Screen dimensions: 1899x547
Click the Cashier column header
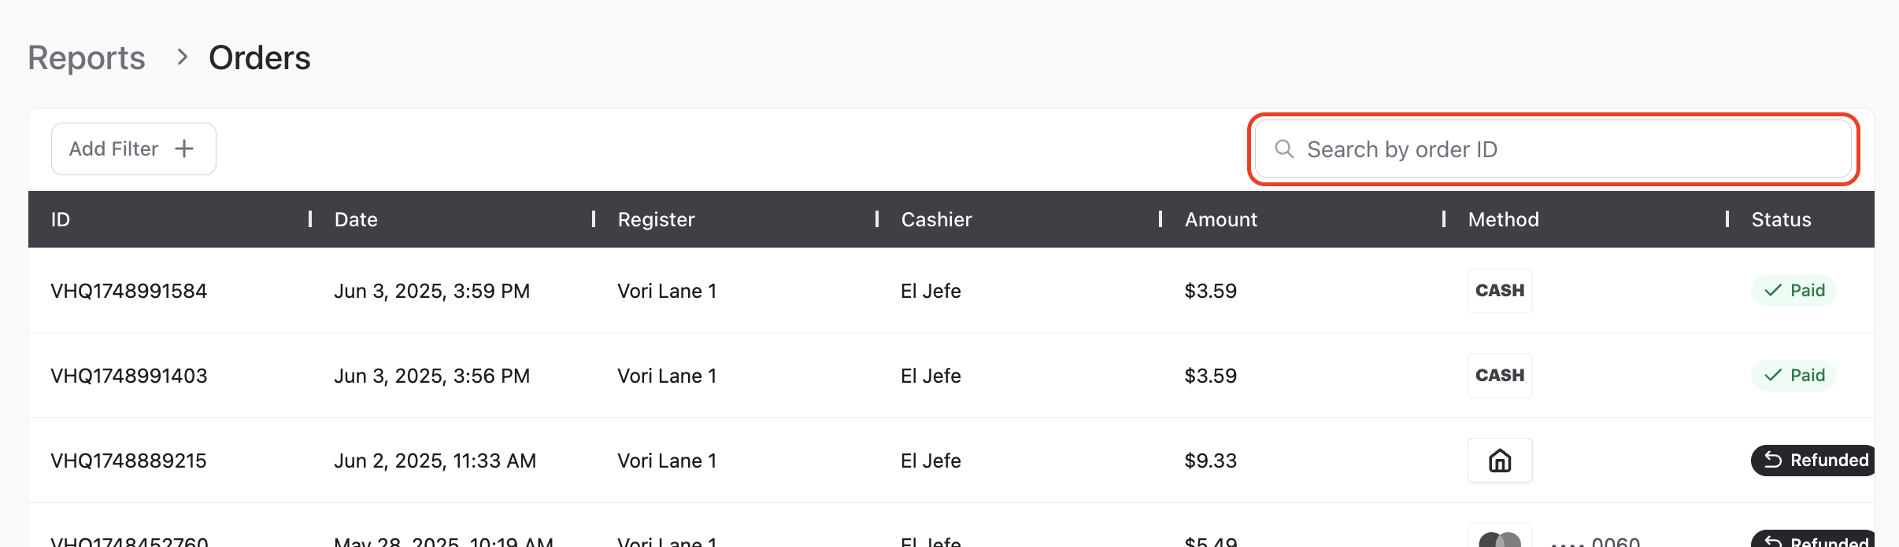[x=936, y=219]
